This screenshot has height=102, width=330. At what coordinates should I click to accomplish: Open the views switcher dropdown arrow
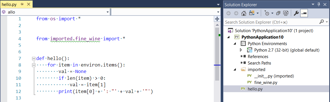click(x=257, y=13)
